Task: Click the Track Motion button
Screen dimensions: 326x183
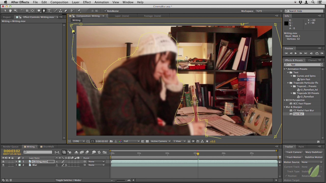Action: tap(294, 157)
